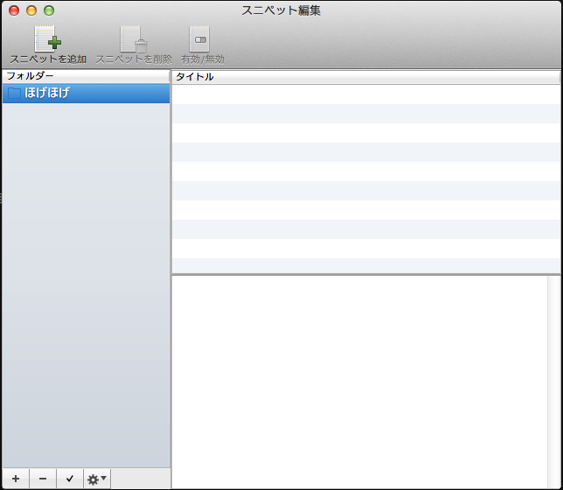Click the スニペットを追加 toolbar icon
This screenshot has width=563, height=490.
(48, 40)
